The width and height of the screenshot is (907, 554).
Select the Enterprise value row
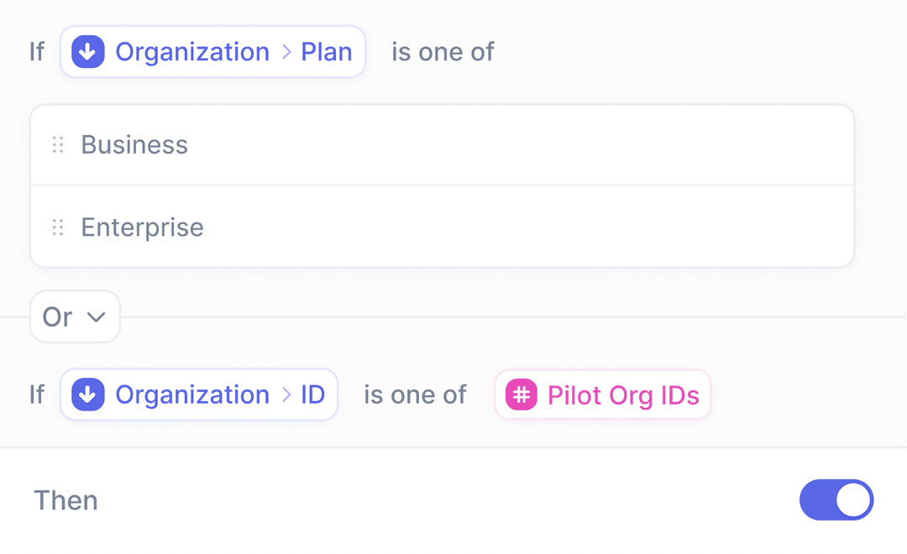coord(442,227)
